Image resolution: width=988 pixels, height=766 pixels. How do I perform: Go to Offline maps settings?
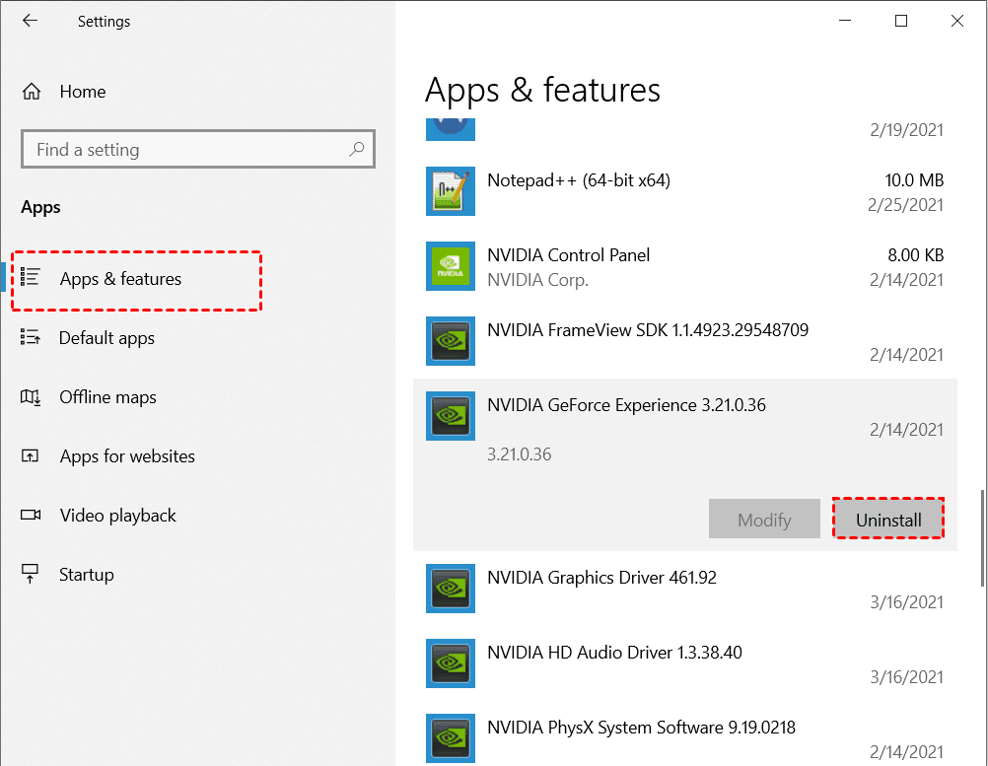[x=107, y=397]
